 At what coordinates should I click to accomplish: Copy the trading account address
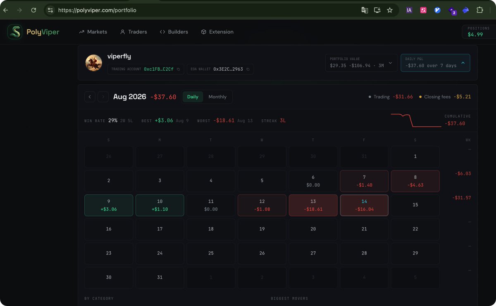point(179,69)
